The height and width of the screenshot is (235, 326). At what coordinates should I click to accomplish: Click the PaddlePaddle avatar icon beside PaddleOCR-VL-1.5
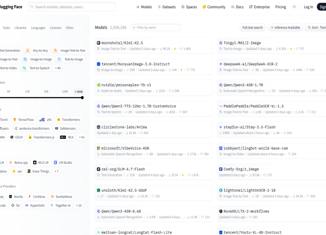click(x=221, y=106)
